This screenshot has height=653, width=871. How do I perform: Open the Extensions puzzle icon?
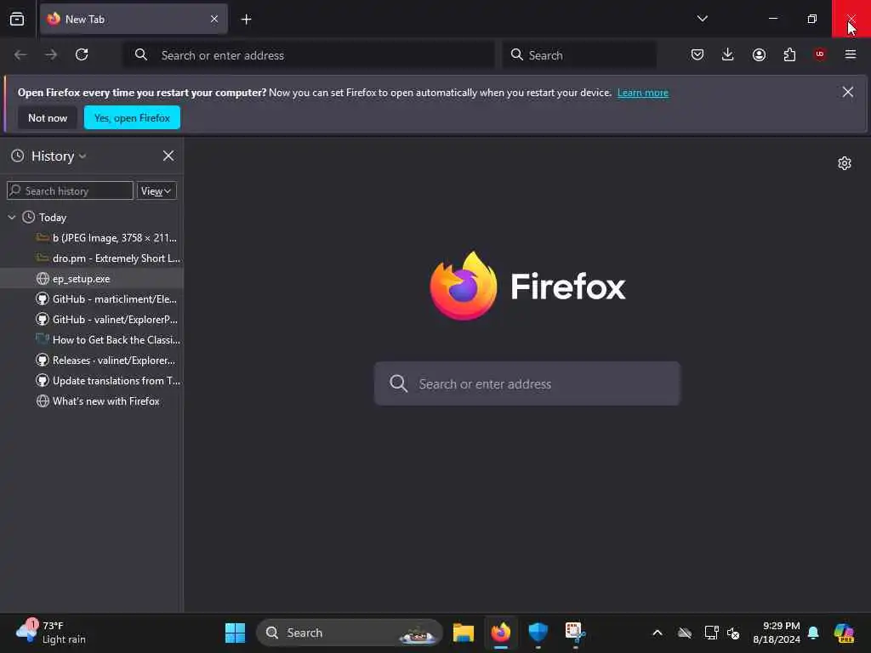click(789, 54)
